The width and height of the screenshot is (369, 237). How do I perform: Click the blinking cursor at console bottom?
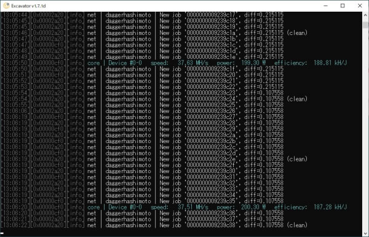[2, 233]
